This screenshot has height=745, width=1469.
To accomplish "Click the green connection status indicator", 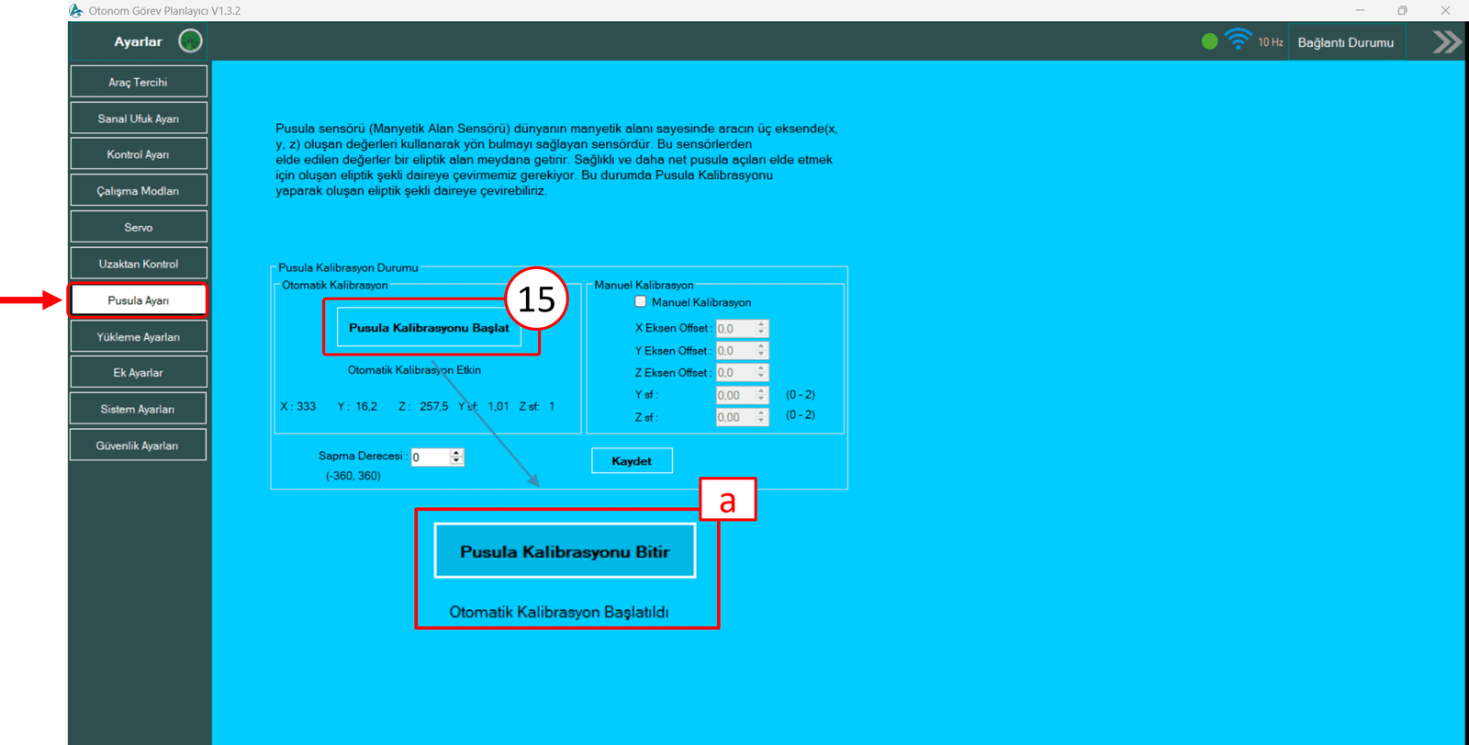I will [x=1209, y=41].
